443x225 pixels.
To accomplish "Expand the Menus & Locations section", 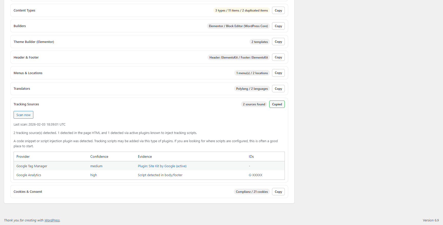I will [x=28, y=73].
